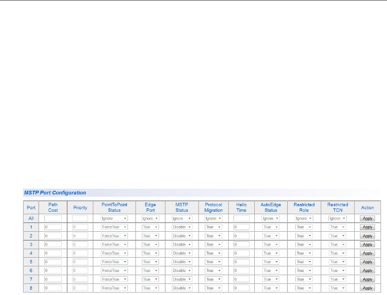Click Priority field in the All row
Image resolution: width=387 pixels, height=295 pixels.
80,218
